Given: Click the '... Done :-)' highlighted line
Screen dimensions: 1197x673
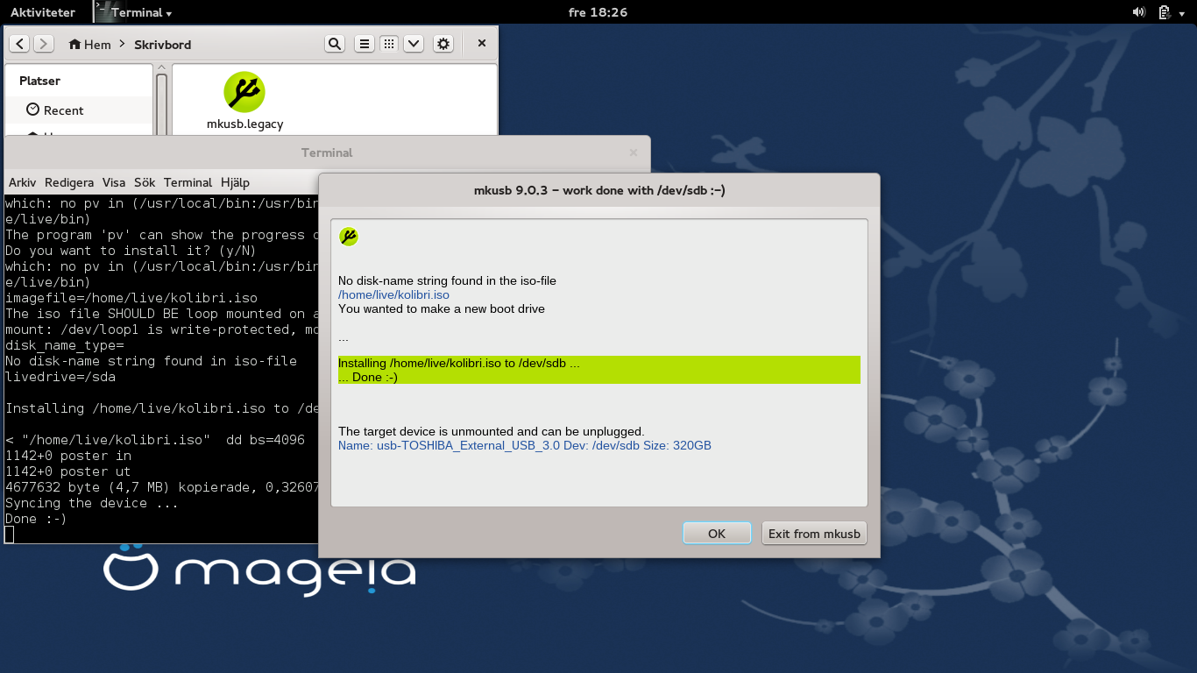Looking at the screenshot, I should click(368, 377).
